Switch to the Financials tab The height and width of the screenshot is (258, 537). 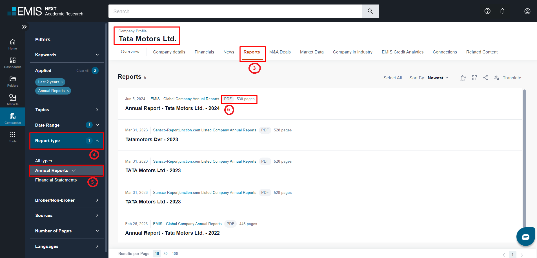coord(204,52)
